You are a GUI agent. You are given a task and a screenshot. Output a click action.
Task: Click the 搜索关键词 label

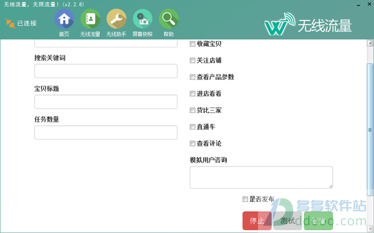point(50,58)
